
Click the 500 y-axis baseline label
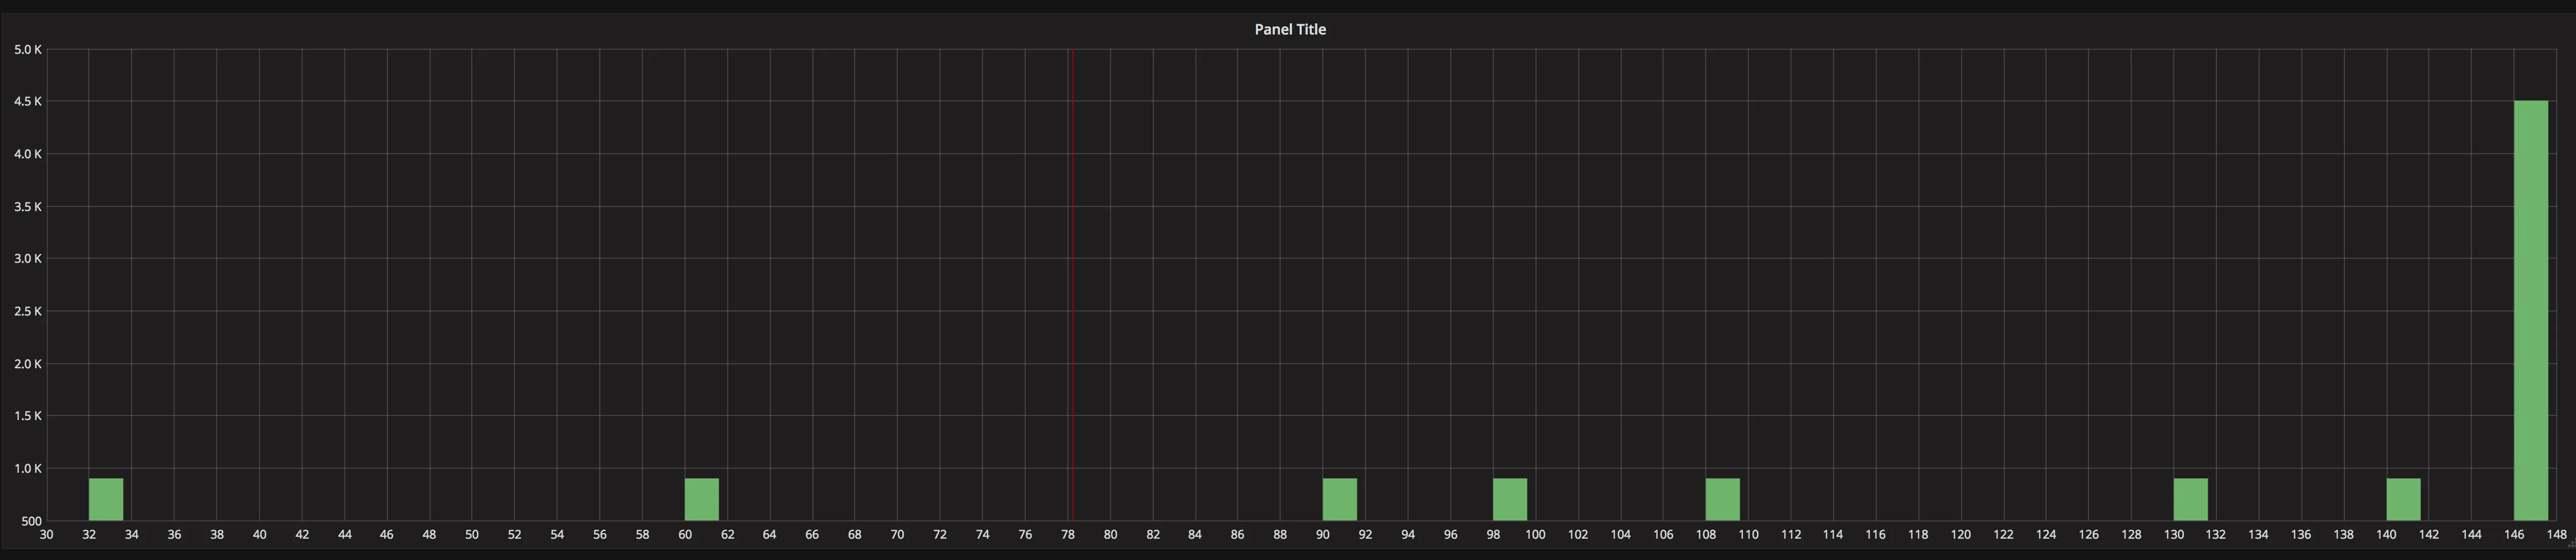(x=30, y=521)
